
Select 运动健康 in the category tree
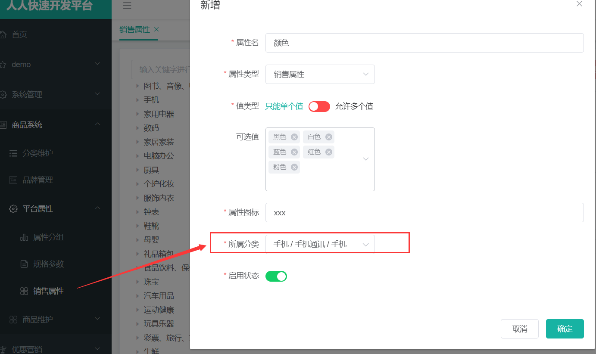[159, 310]
